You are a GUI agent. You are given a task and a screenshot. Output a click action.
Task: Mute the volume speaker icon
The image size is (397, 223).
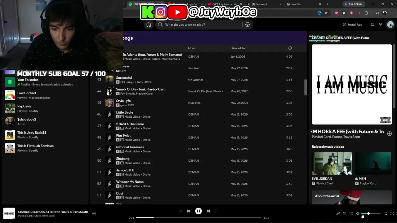pyautogui.click(x=358, y=213)
